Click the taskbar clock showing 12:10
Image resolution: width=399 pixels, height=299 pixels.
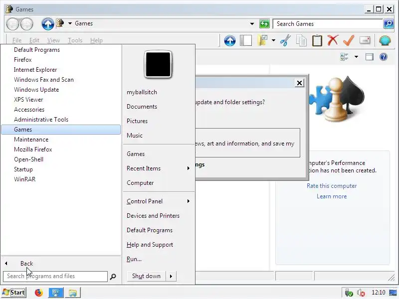pyautogui.click(x=378, y=293)
